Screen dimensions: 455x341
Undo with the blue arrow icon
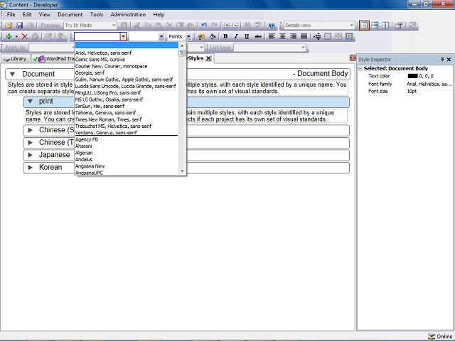click(204, 26)
